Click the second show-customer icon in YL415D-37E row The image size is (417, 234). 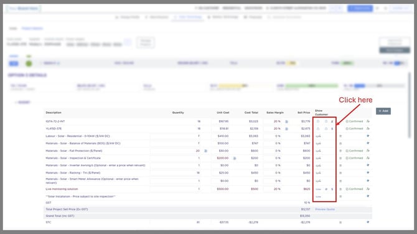[x=326, y=129]
